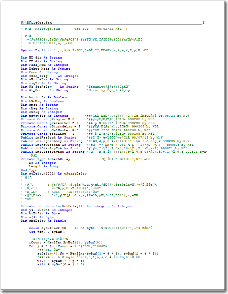The image size is (228, 294).
Task: Select Dim stDelay(1001) As tStartDelay
Action: point(54,173)
